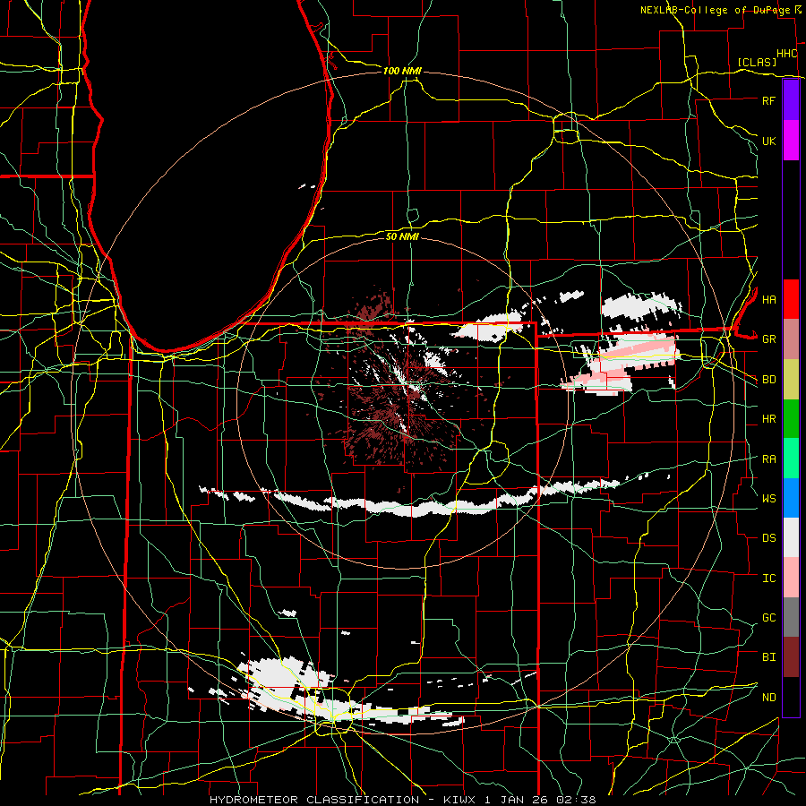Viewport: 806px width, 806px height.
Task: Select the 'WS' legend label
Action: click(768, 499)
